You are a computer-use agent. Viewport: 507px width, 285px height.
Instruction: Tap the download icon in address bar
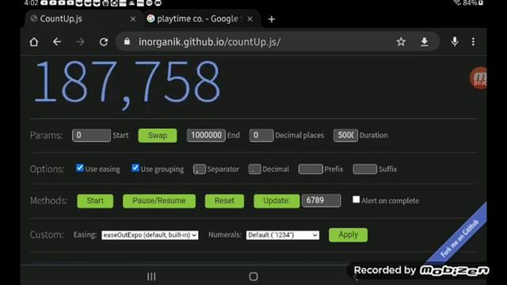pyautogui.click(x=425, y=42)
